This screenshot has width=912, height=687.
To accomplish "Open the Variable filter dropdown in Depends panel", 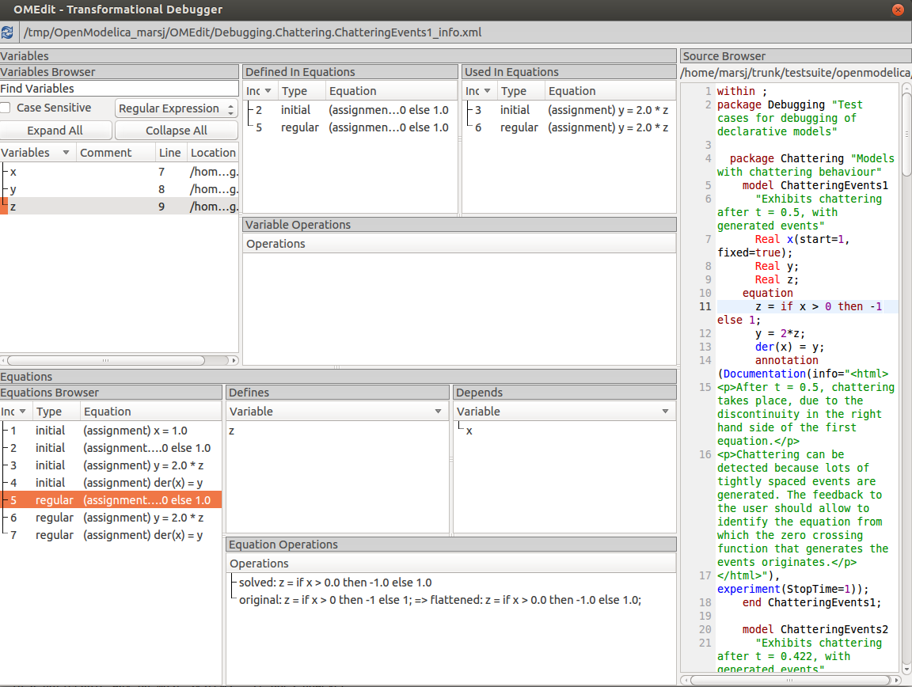I will click(x=665, y=412).
